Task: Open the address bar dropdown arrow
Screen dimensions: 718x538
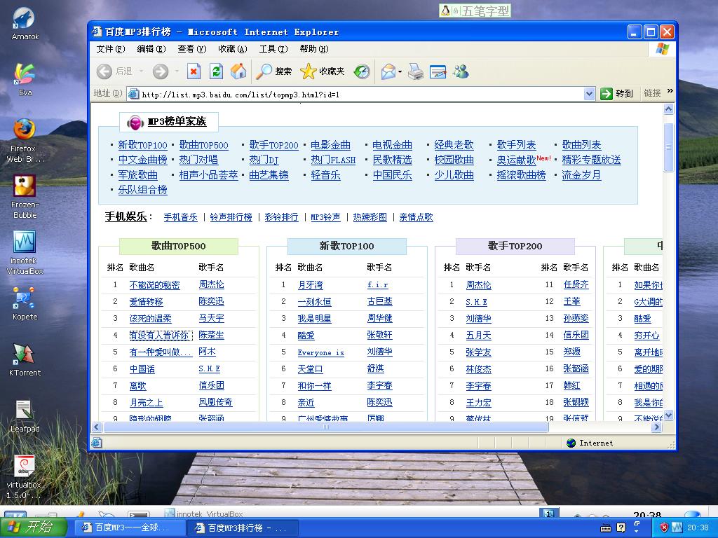Action: click(x=589, y=94)
